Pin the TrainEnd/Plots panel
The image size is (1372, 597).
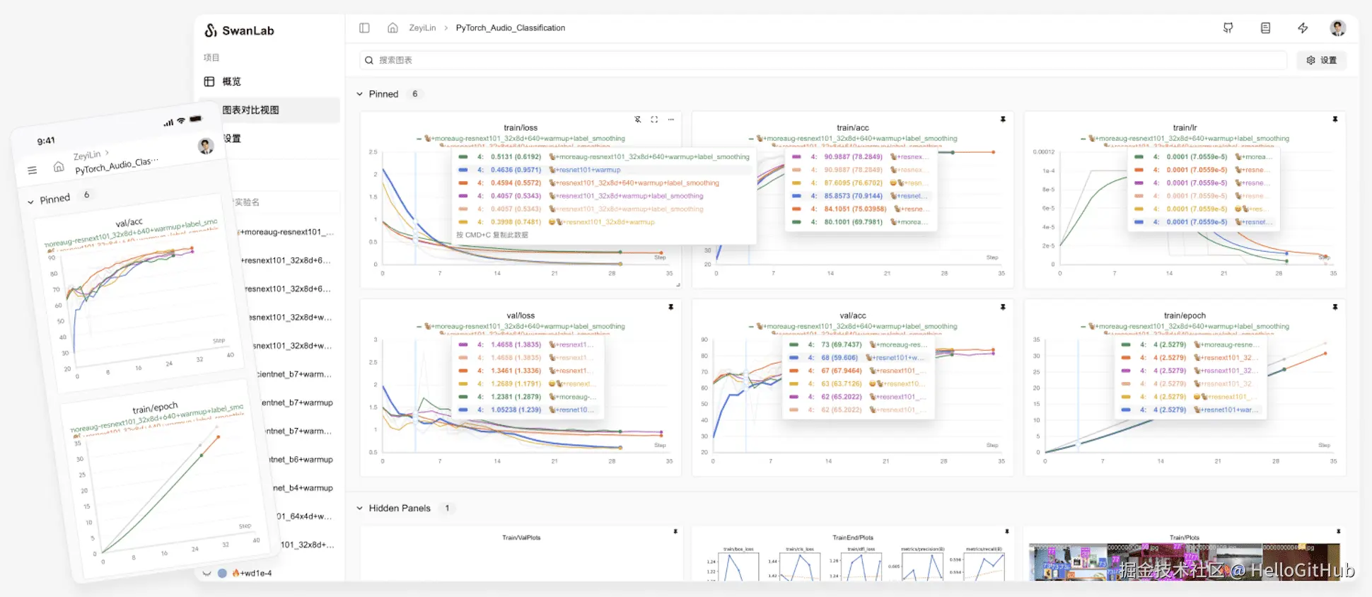pyautogui.click(x=1007, y=531)
